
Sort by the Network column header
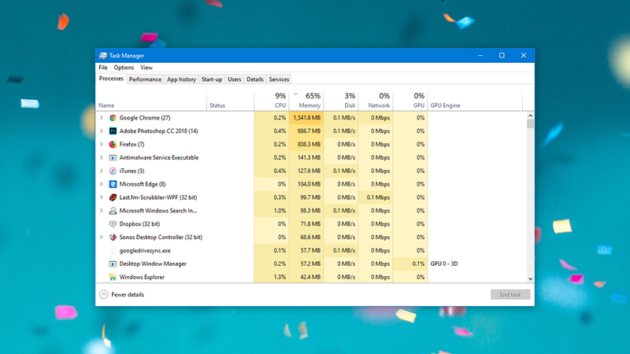click(376, 101)
